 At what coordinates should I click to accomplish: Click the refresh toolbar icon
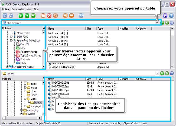point(11,15)
